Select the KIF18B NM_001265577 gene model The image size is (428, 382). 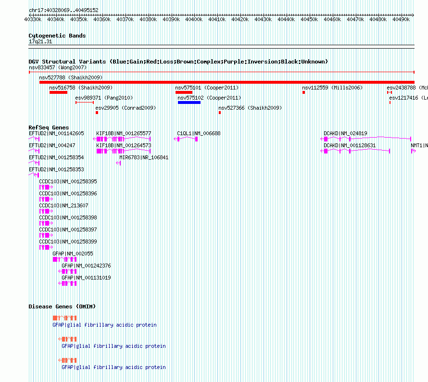pos(123,139)
